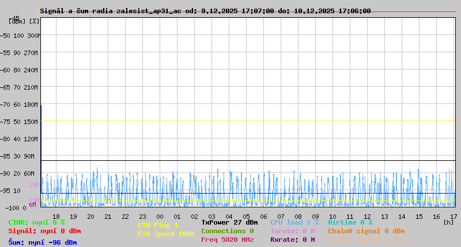Select the ETH Speed 1000 legend label
The width and height of the screenshot is (461, 247).
[x=166, y=234]
